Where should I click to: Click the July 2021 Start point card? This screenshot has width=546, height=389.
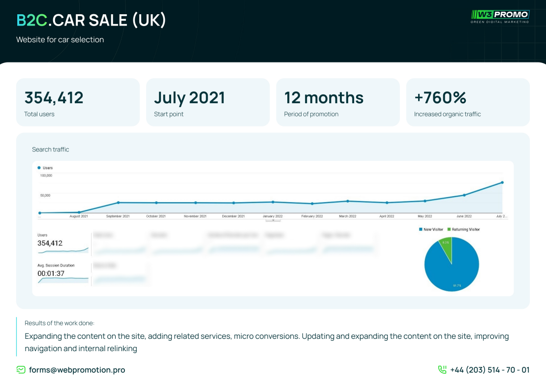pyautogui.click(x=208, y=102)
